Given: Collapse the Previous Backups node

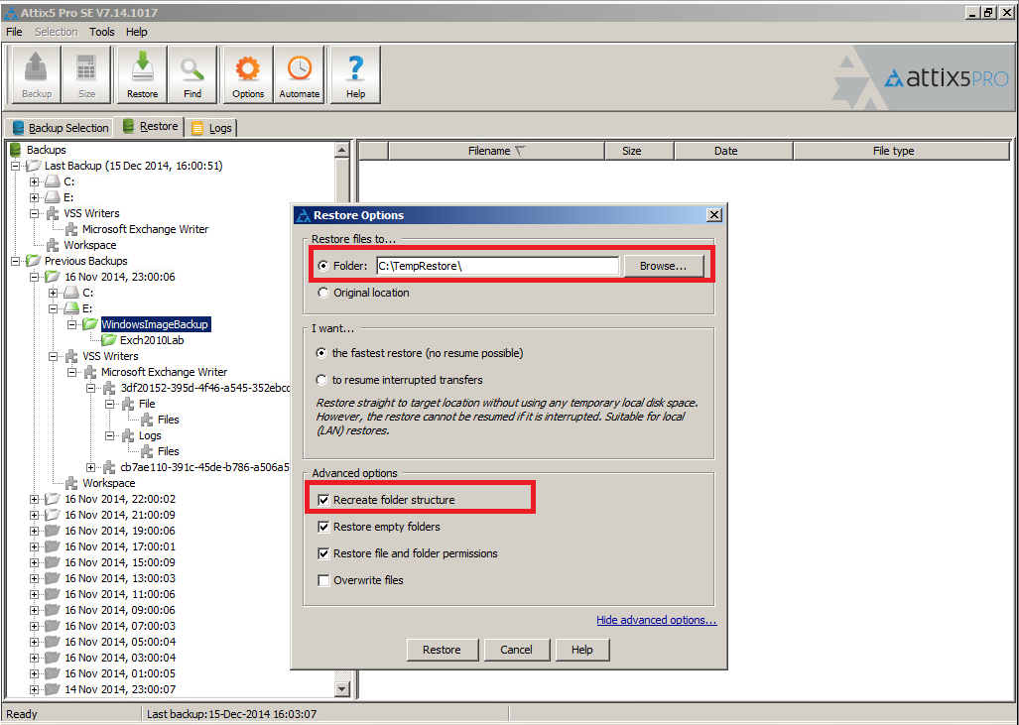Looking at the screenshot, I should coord(15,261).
